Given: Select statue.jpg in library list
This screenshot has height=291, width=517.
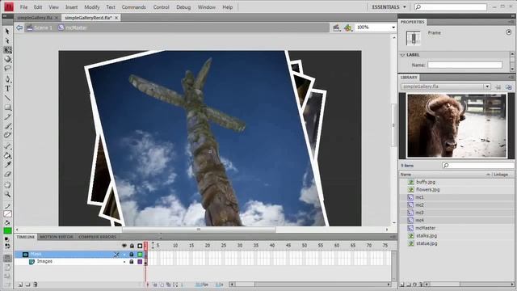Looking at the screenshot, I should click(x=427, y=243).
